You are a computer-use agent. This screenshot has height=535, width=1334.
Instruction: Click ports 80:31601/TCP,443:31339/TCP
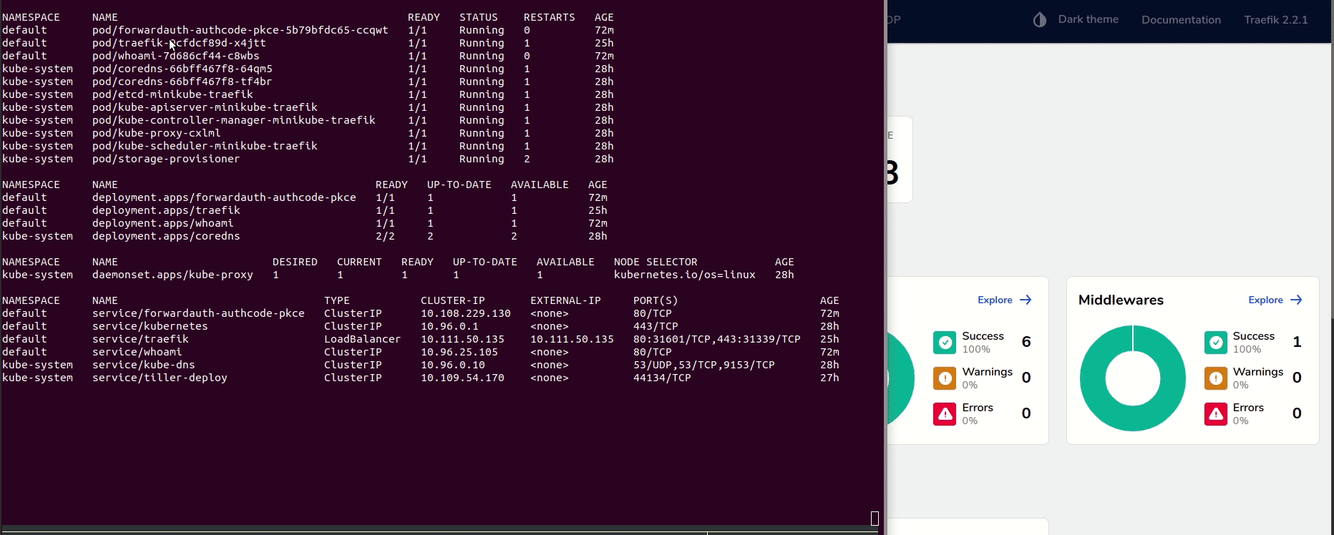[x=717, y=339]
